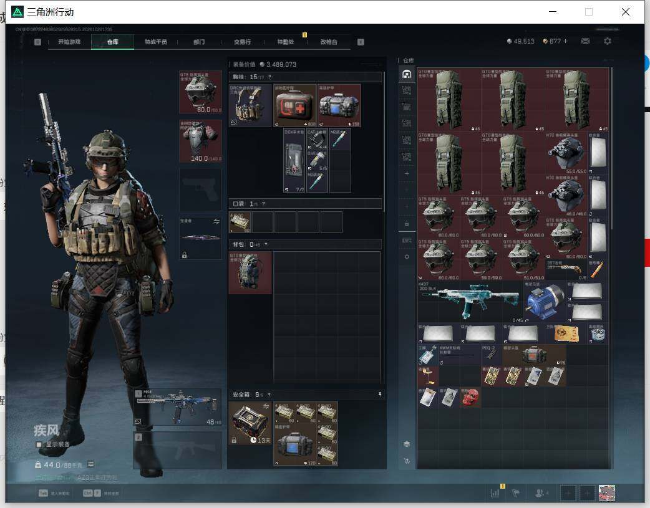Select the K437 rifle in the stash
This screenshot has height=508, width=650.
pos(470,301)
